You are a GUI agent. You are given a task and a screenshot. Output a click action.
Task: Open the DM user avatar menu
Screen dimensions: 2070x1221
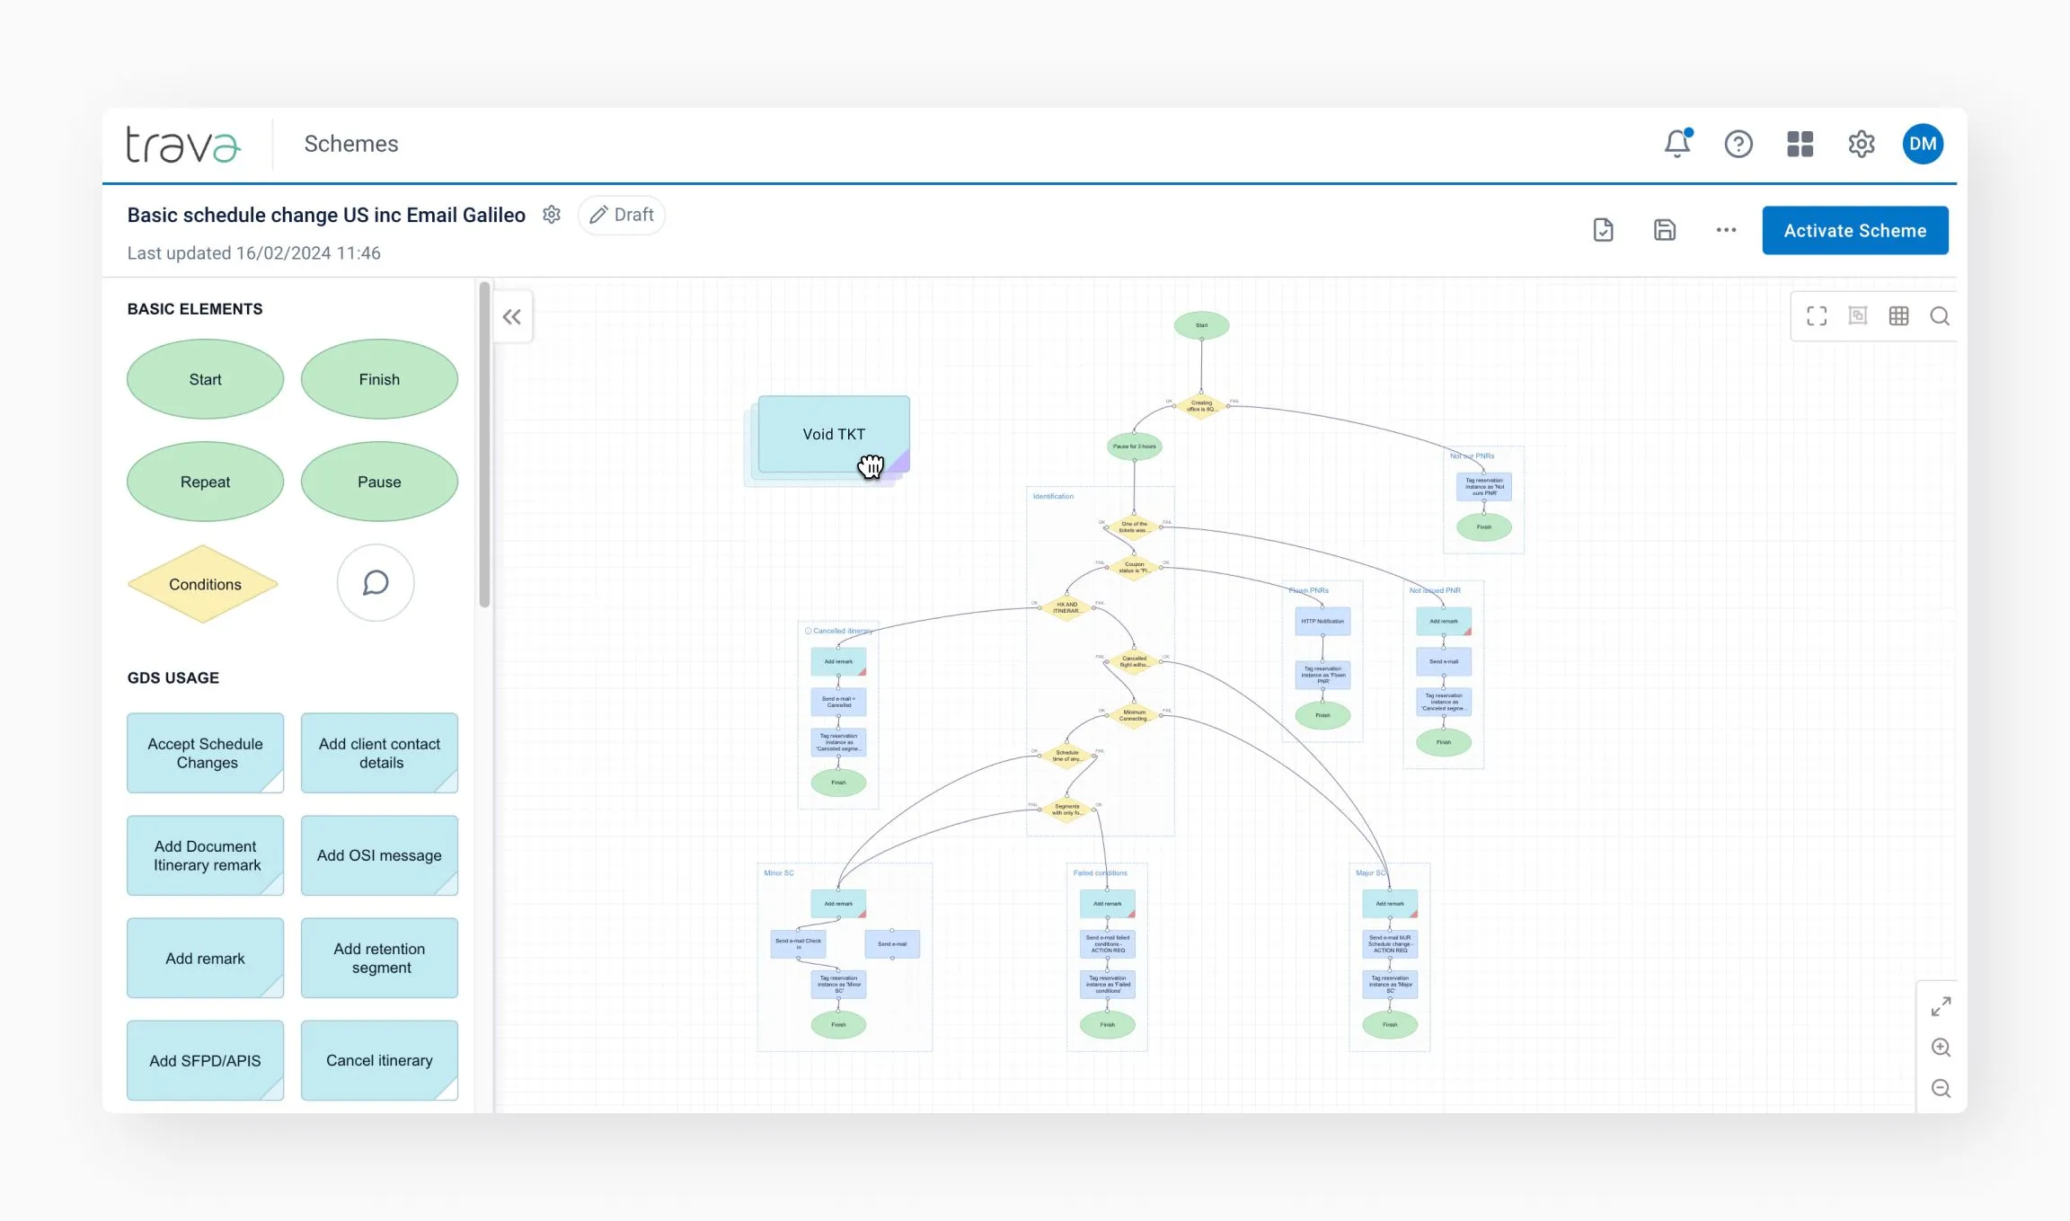point(1923,144)
